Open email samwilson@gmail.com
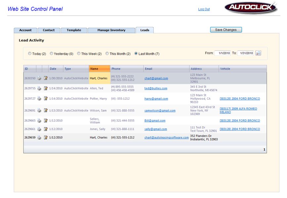287x198 pixels. point(160,111)
